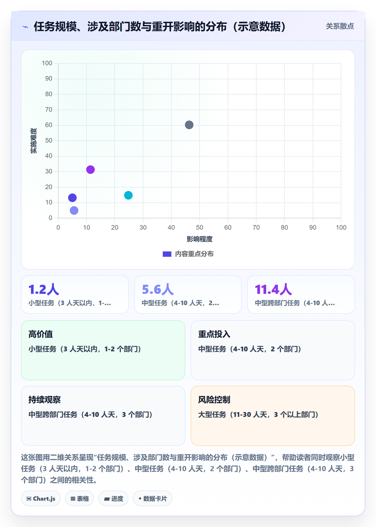
Task: Click the description paragraph starting with 这张图用二维关系
Action: click(188, 469)
